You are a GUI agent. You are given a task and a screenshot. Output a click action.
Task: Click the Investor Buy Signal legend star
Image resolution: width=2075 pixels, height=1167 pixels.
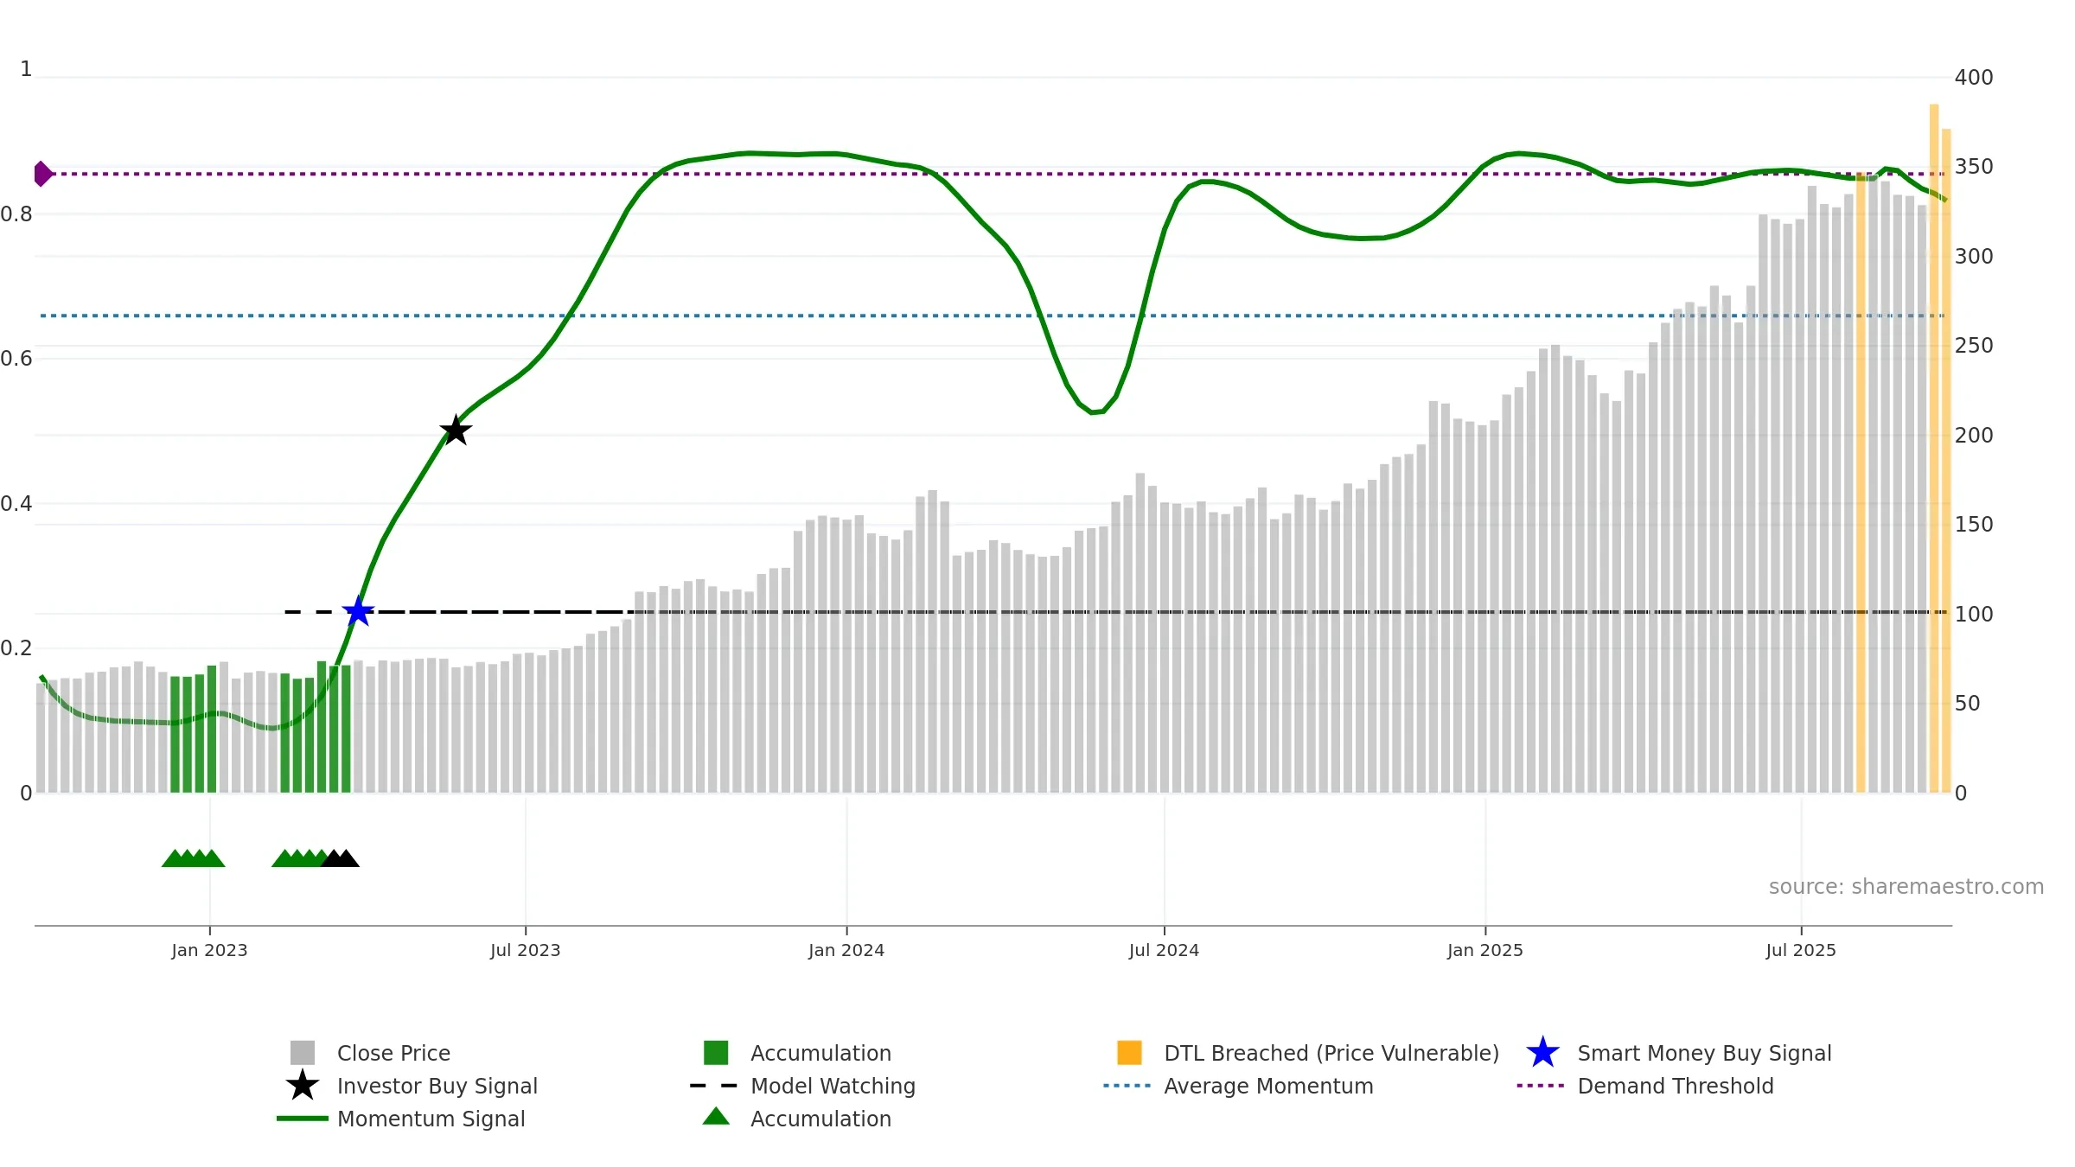(303, 1086)
